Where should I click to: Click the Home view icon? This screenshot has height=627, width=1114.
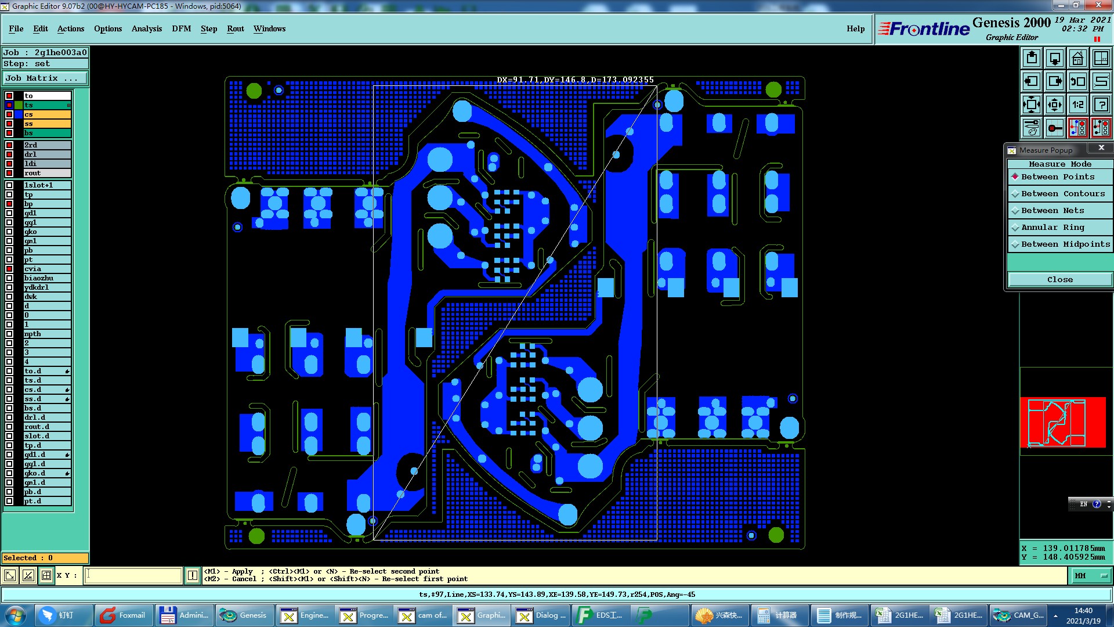point(1077,58)
